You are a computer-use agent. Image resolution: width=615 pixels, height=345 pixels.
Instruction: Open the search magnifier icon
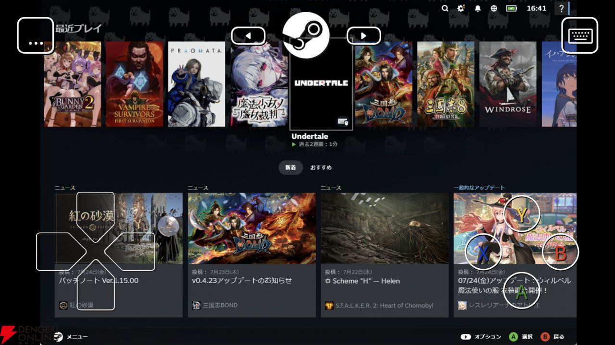445,8
